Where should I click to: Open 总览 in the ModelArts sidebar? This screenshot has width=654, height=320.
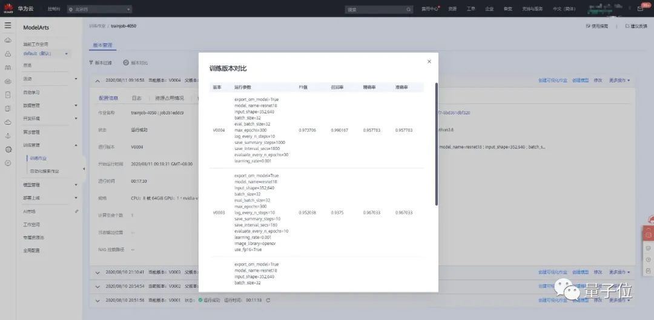(27, 65)
